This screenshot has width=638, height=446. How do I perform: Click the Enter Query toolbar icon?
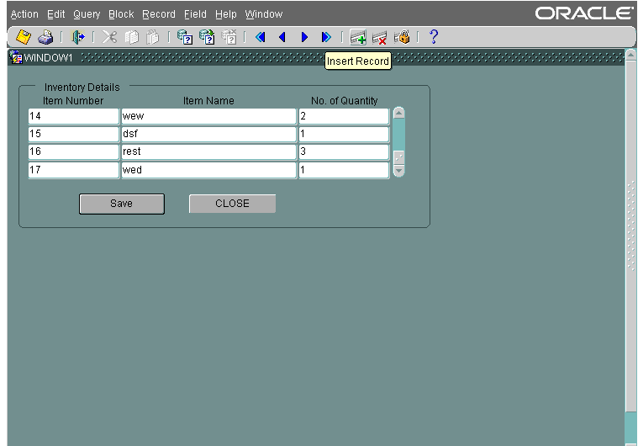click(x=185, y=37)
